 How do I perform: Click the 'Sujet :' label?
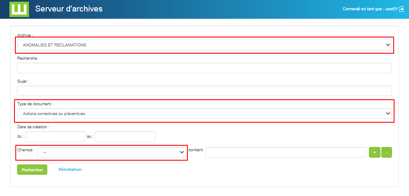23,81
